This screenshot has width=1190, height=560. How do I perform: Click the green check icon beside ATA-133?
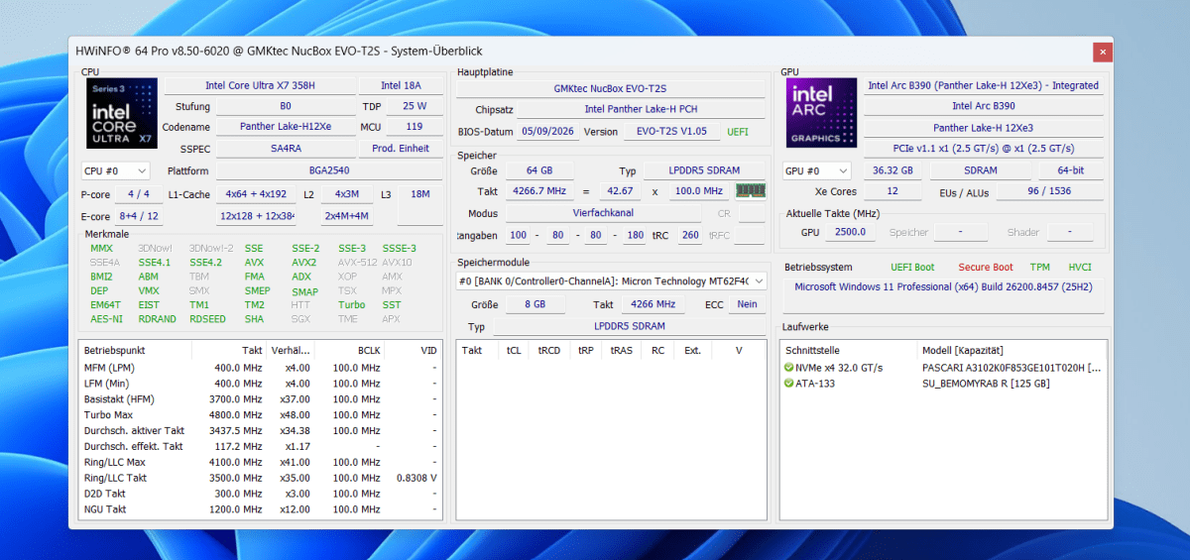coord(788,384)
